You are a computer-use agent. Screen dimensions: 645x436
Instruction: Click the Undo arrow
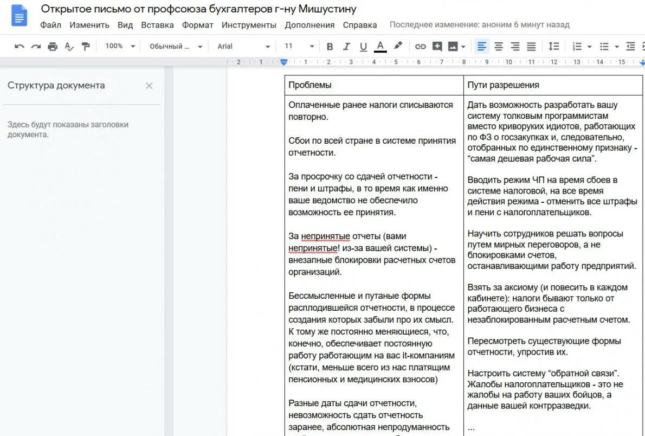coord(19,46)
